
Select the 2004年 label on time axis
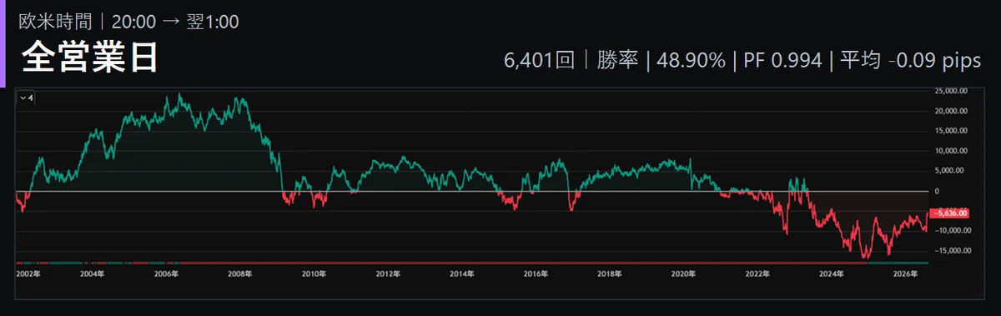[x=92, y=273]
